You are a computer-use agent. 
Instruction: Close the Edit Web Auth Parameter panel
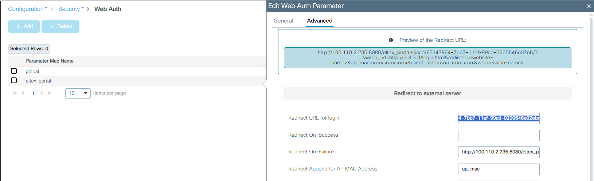click(589, 6)
